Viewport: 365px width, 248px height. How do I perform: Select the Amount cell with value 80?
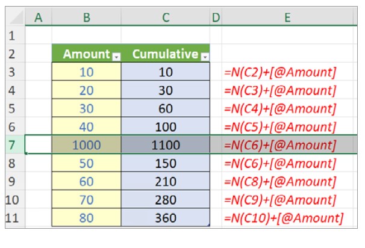click(86, 217)
